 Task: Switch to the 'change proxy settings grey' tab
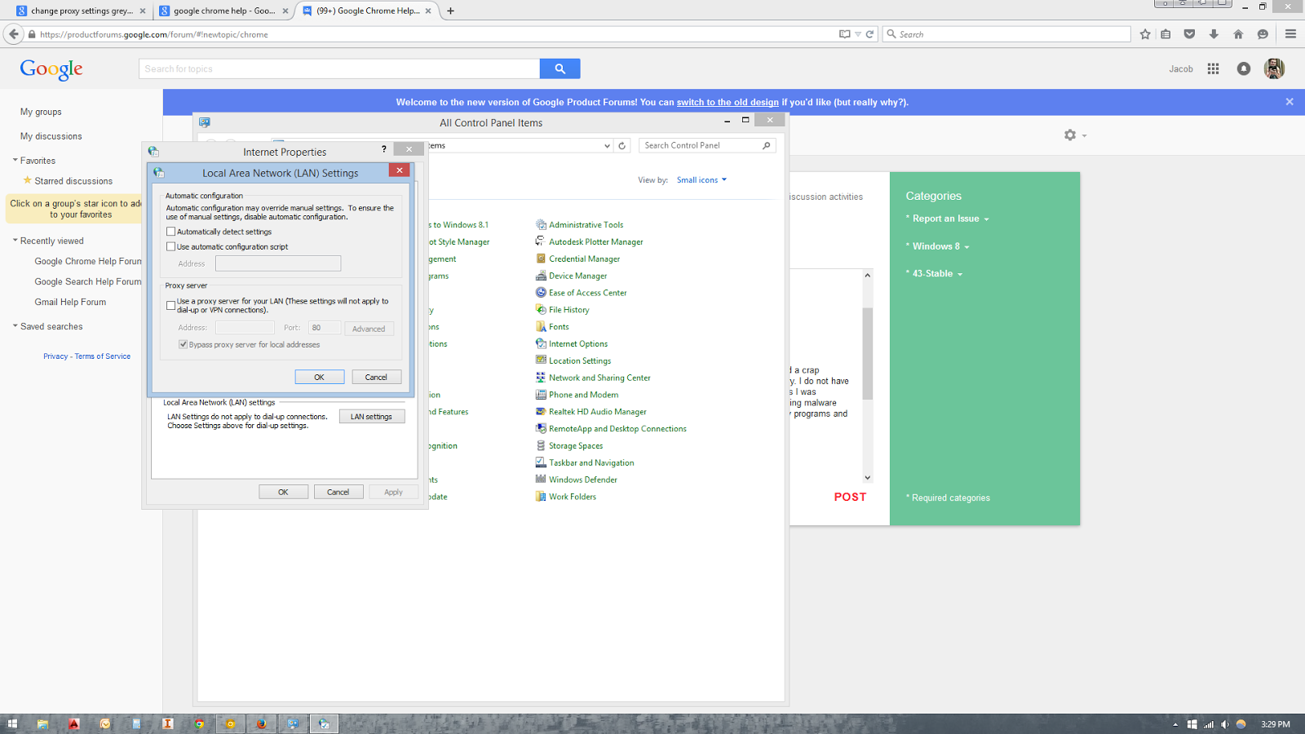81,11
